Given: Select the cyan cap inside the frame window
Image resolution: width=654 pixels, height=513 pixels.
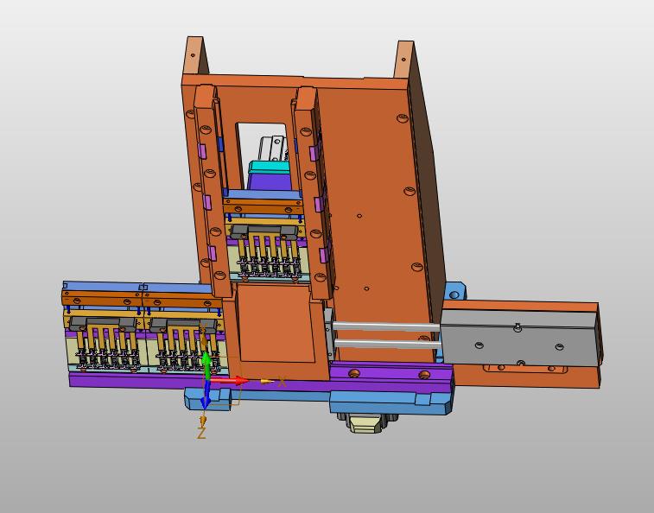Looking at the screenshot, I should pyautogui.click(x=269, y=168).
